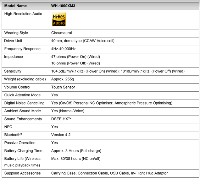The height and width of the screenshot is (178, 200).
Task: Click 'Weight (excluding cable)' label
Action: click(x=25, y=79)
